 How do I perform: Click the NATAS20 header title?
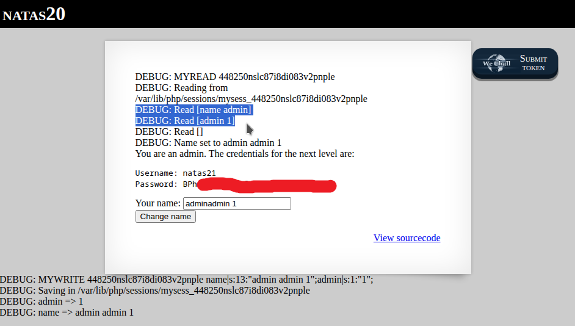click(34, 14)
